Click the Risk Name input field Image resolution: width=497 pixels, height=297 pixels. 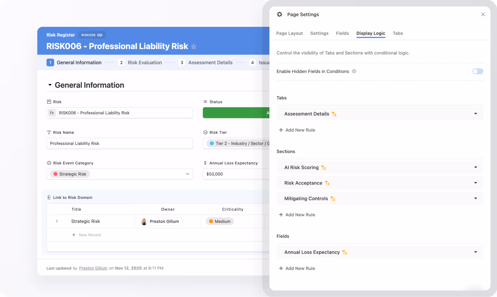tap(120, 144)
